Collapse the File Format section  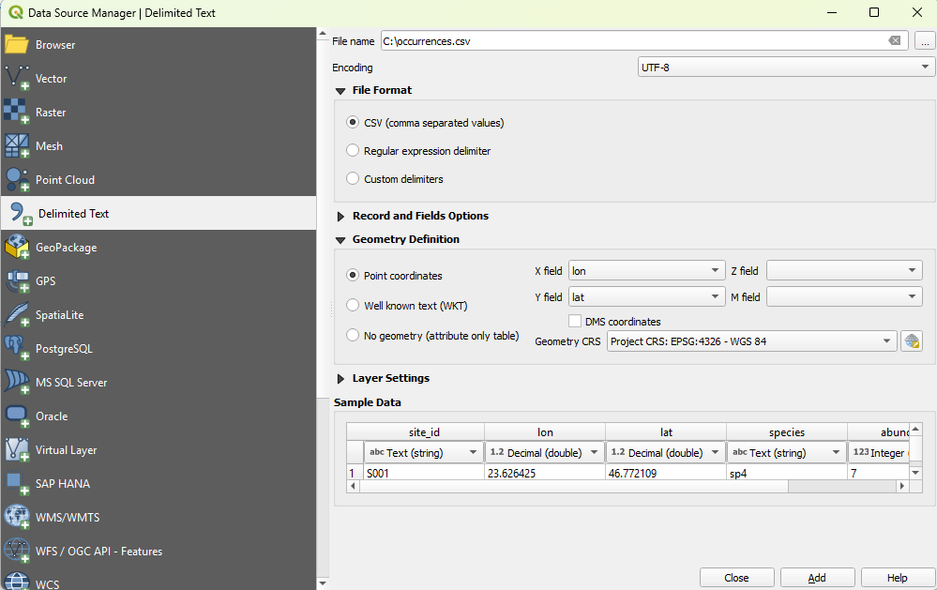(x=340, y=91)
